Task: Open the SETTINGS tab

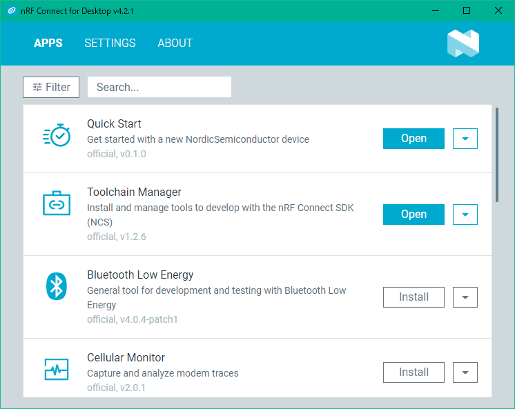Action: [x=110, y=43]
